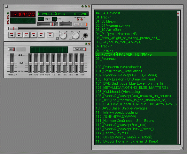Viewport: 187px width, 154px height.
Task: Skip to the next track
Action: [x=41, y=35]
